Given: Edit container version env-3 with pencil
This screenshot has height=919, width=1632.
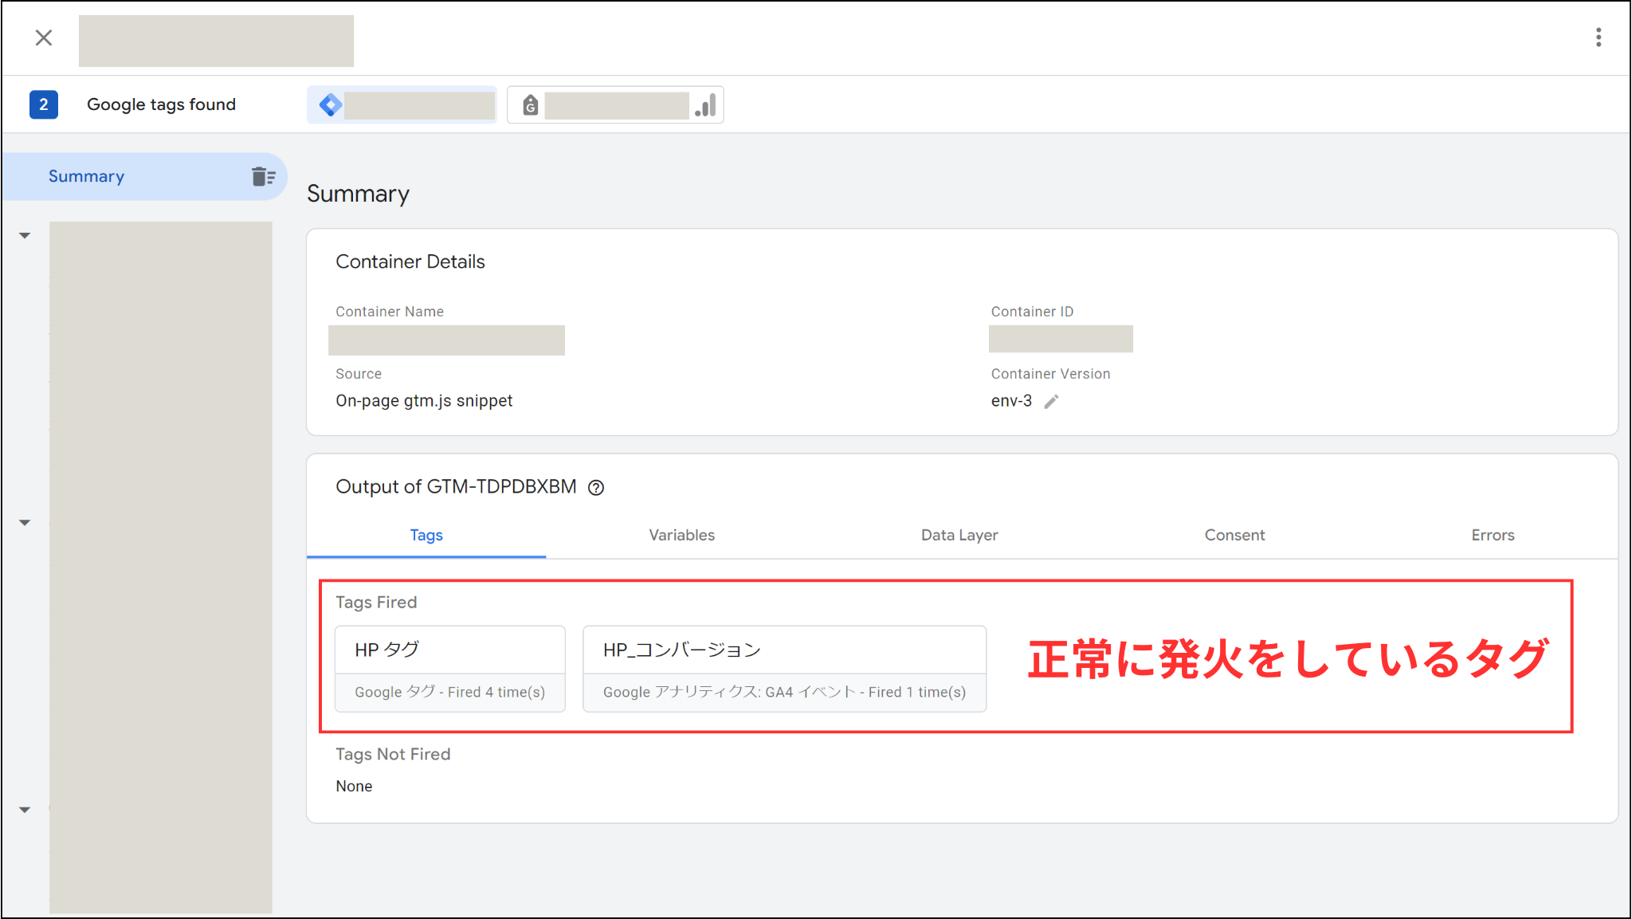Looking at the screenshot, I should pos(1052,401).
